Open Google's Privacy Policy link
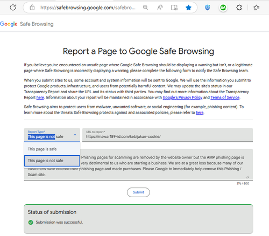 point(182,98)
